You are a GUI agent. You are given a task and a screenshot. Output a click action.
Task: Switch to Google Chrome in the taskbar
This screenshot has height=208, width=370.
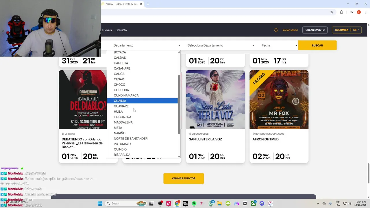coord(177,203)
